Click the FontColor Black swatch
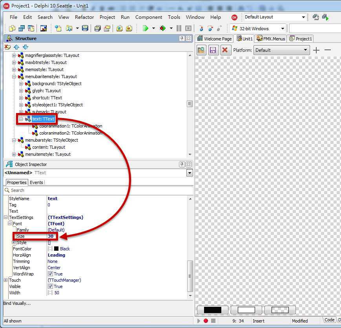This screenshot has width=341, height=328. point(57,249)
